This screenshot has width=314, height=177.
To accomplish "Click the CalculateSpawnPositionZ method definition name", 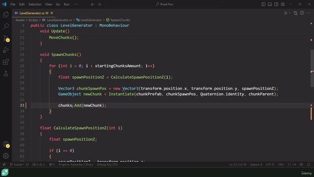I will point(80,128).
